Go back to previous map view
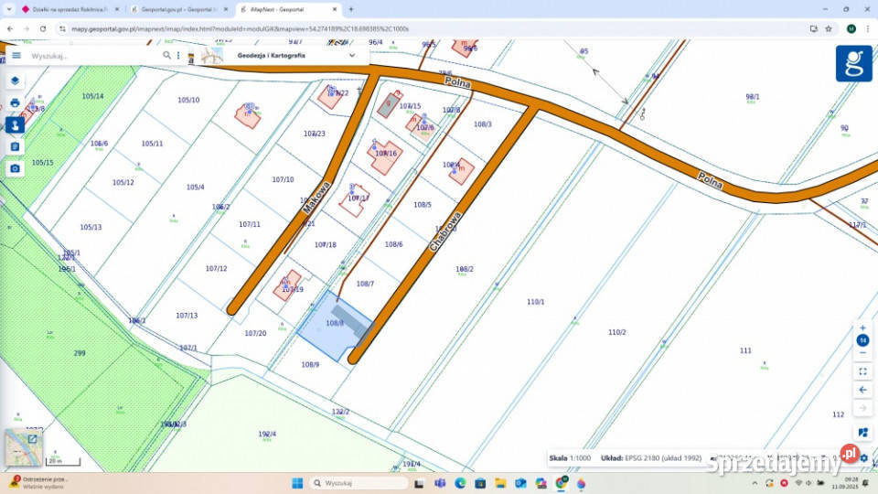 862,390
